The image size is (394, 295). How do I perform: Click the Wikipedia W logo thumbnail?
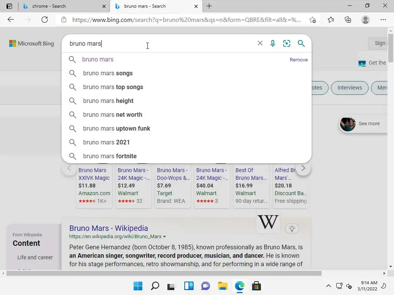[268, 222]
